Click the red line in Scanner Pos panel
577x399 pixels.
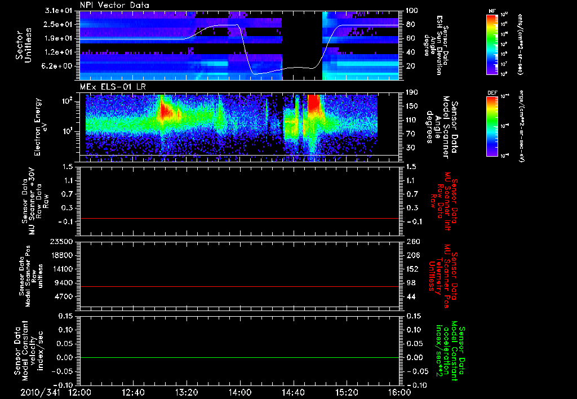[239, 286]
